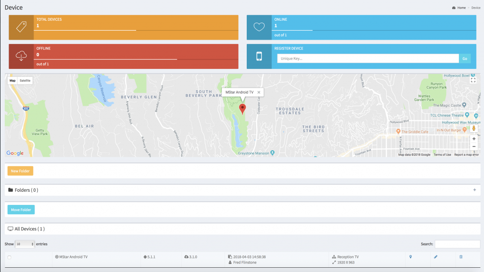The image size is (484, 272).
Task: Toggle fullscreen map view
Action: (473, 80)
